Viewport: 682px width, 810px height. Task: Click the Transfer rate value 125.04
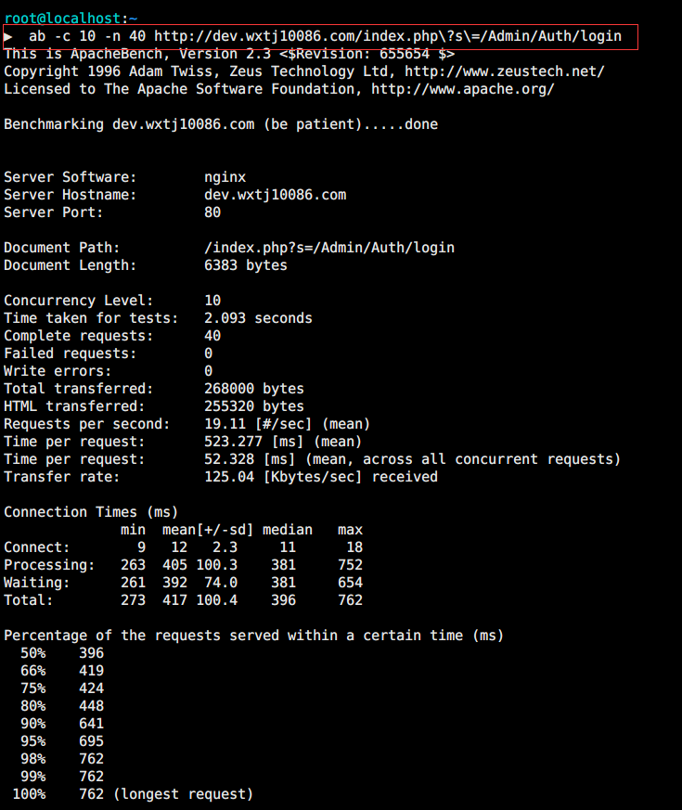point(229,476)
